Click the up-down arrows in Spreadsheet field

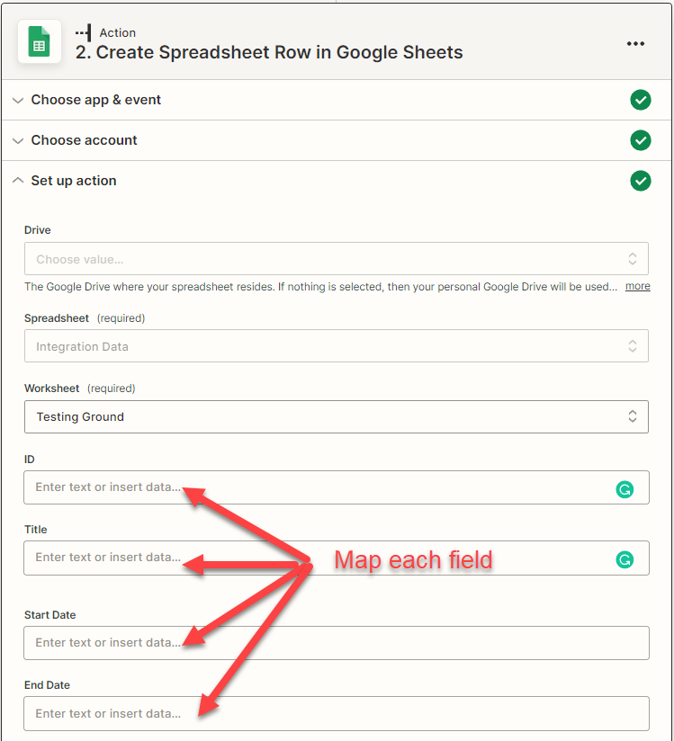click(633, 346)
